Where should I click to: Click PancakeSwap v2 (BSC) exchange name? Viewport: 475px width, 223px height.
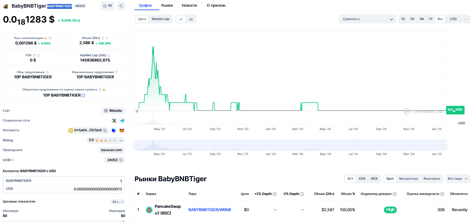point(168,210)
